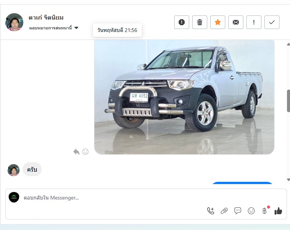Open the silver pickup truck image

coord(184,97)
